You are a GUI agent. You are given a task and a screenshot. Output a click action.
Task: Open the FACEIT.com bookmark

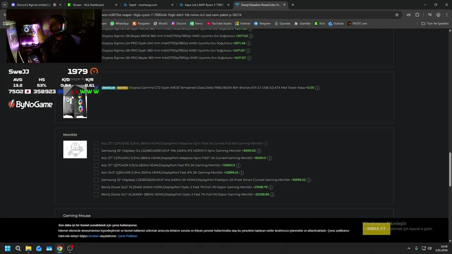pyautogui.click(x=357, y=24)
